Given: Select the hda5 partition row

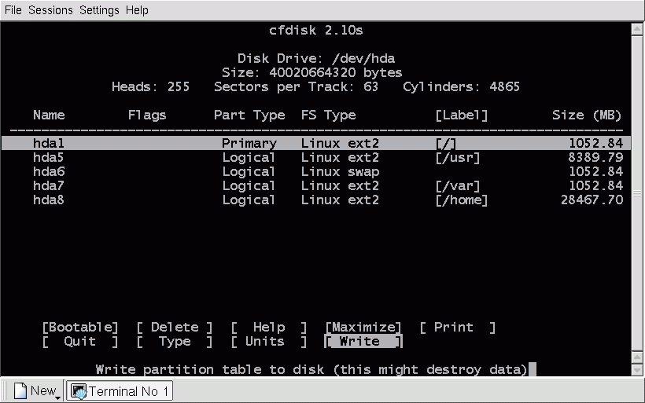Looking at the screenshot, I should [316, 157].
